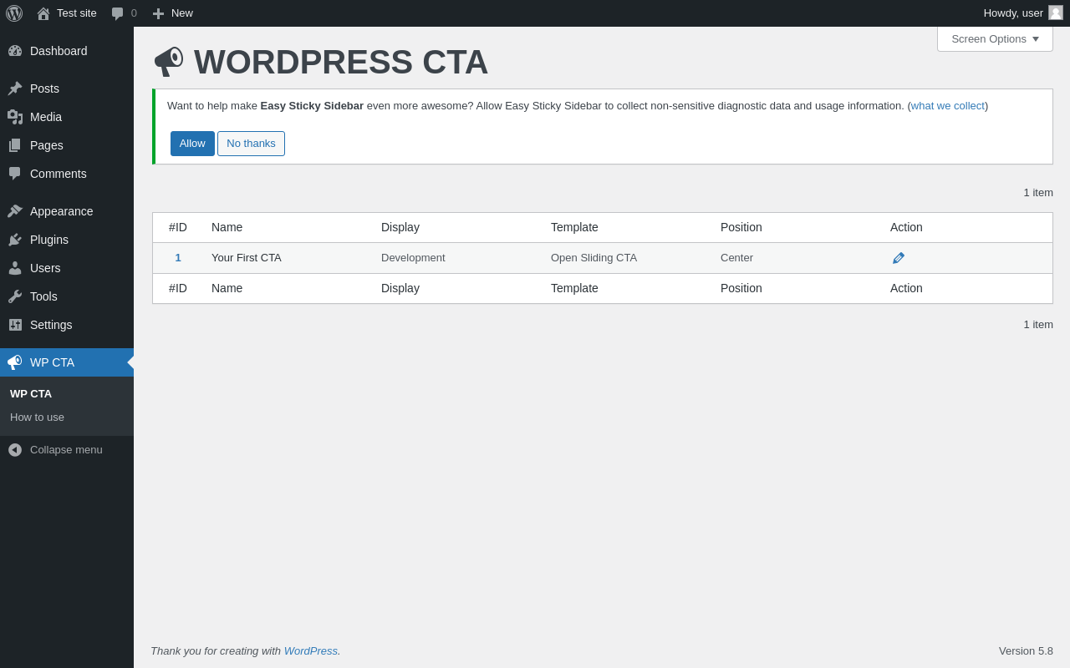Expand the Screen Options dropdown

pyautogui.click(x=995, y=38)
